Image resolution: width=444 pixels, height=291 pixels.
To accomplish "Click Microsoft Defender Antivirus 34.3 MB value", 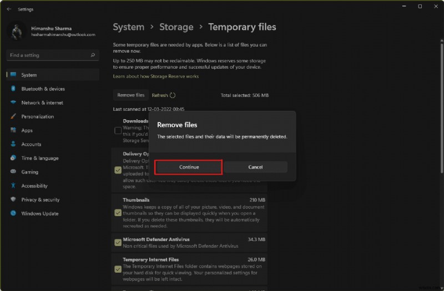I will [x=256, y=239].
